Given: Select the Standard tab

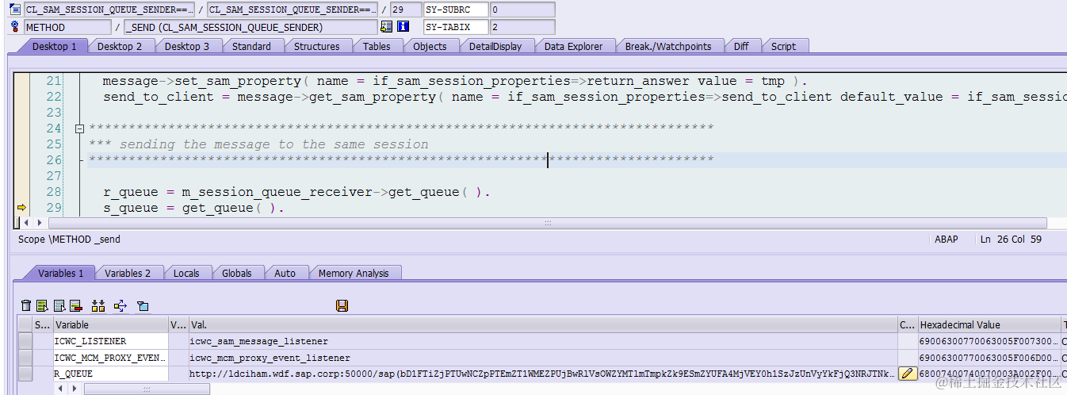Looking at the screenshot, I should (251, 46).
